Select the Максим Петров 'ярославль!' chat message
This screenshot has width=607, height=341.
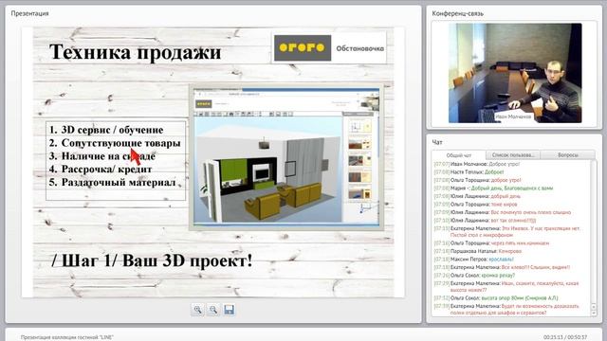coord(474,259)
